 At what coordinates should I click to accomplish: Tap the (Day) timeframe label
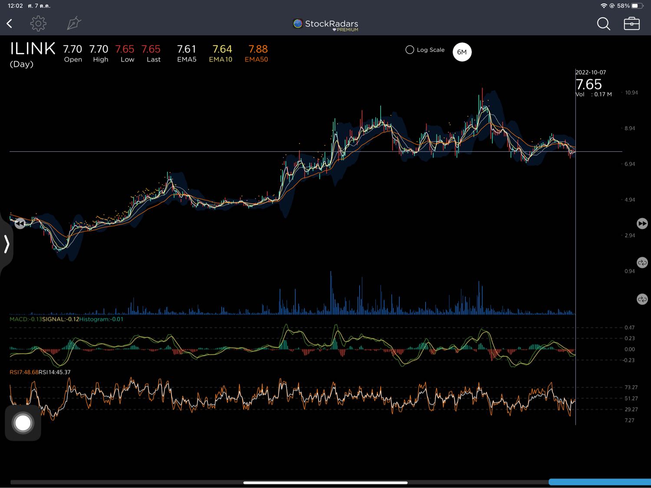pyautogui.click(x=22, y=64)
